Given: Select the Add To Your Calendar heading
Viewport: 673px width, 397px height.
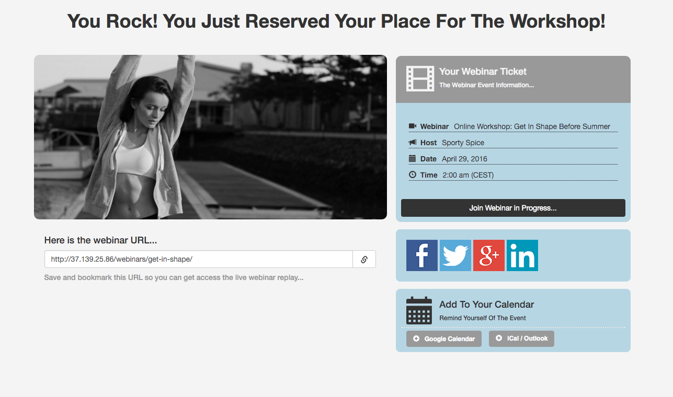Looking at the screenshot, I should pyautogui.click(x=486, y=305).
